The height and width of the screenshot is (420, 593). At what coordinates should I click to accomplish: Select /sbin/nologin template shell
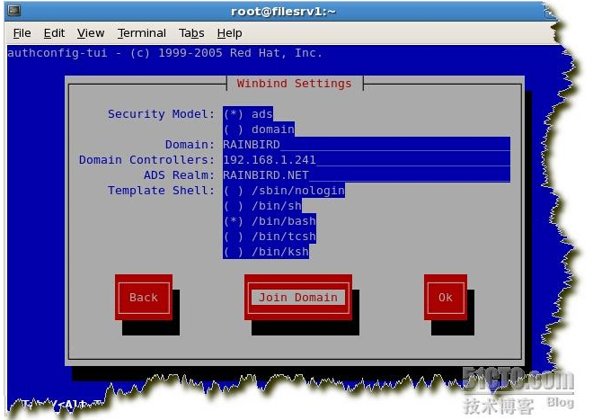284,190
